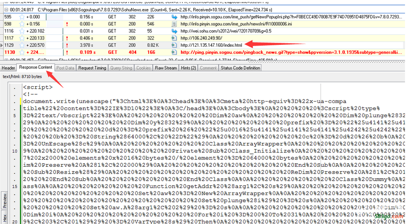Viewport: 406px width, 224px height.
Task: Open the Query String tab
Action: [121, 68]
